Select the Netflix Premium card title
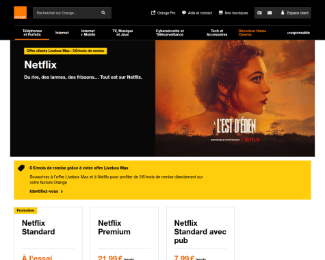Screen dimensions: 325x260 click(x=114, y=227)
